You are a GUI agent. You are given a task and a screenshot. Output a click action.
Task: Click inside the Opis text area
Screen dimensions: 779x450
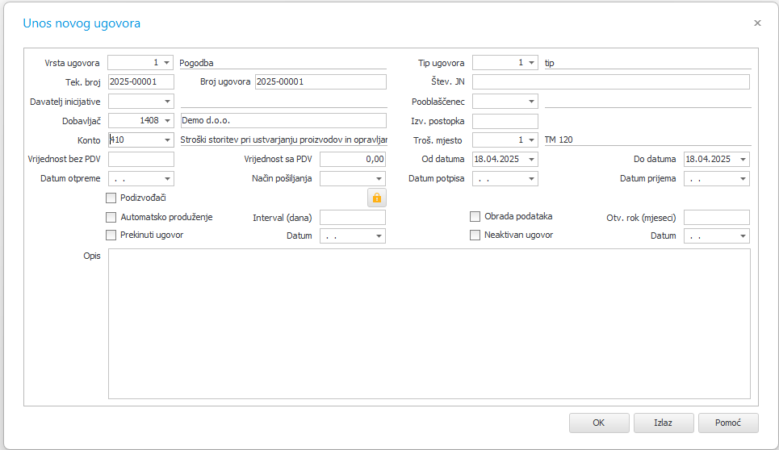click(429, 323)
